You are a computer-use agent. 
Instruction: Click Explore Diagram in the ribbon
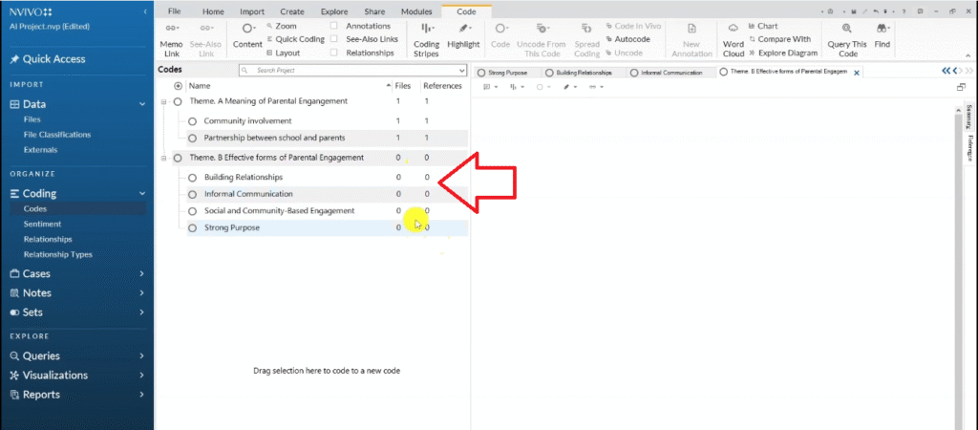coord(787,53)
